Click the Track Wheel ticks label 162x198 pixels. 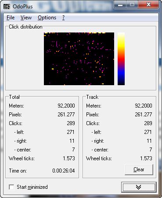coord(99,158)
